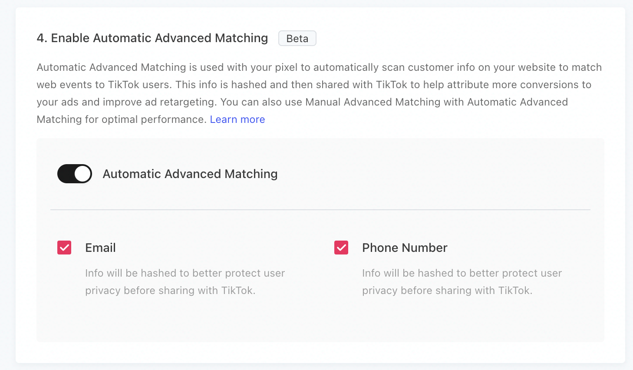Click the Automatic Advanced Matching toggle label
Image resolution: width=633 pixels, height=370 pixels.
click(x=190, y=174)
